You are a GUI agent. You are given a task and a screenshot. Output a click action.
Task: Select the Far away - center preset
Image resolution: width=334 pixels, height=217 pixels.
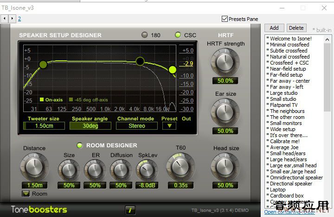pyautogui.click(x=288, y=81)
